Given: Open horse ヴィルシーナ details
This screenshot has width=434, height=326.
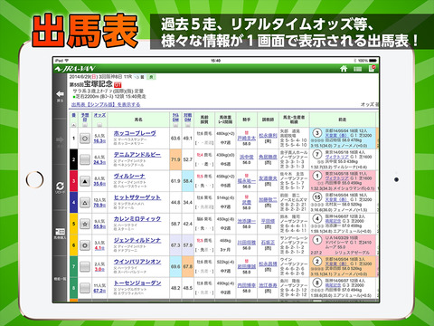Looking at the screenshot, I should coord(129,176).
